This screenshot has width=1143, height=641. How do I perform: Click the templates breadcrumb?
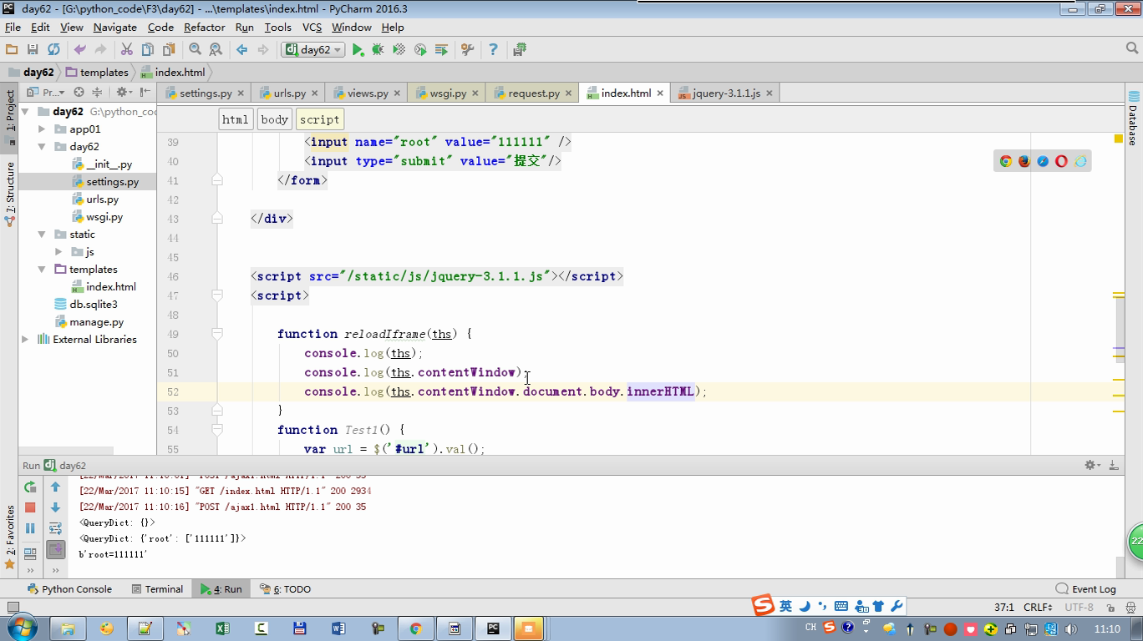[97, 73]
